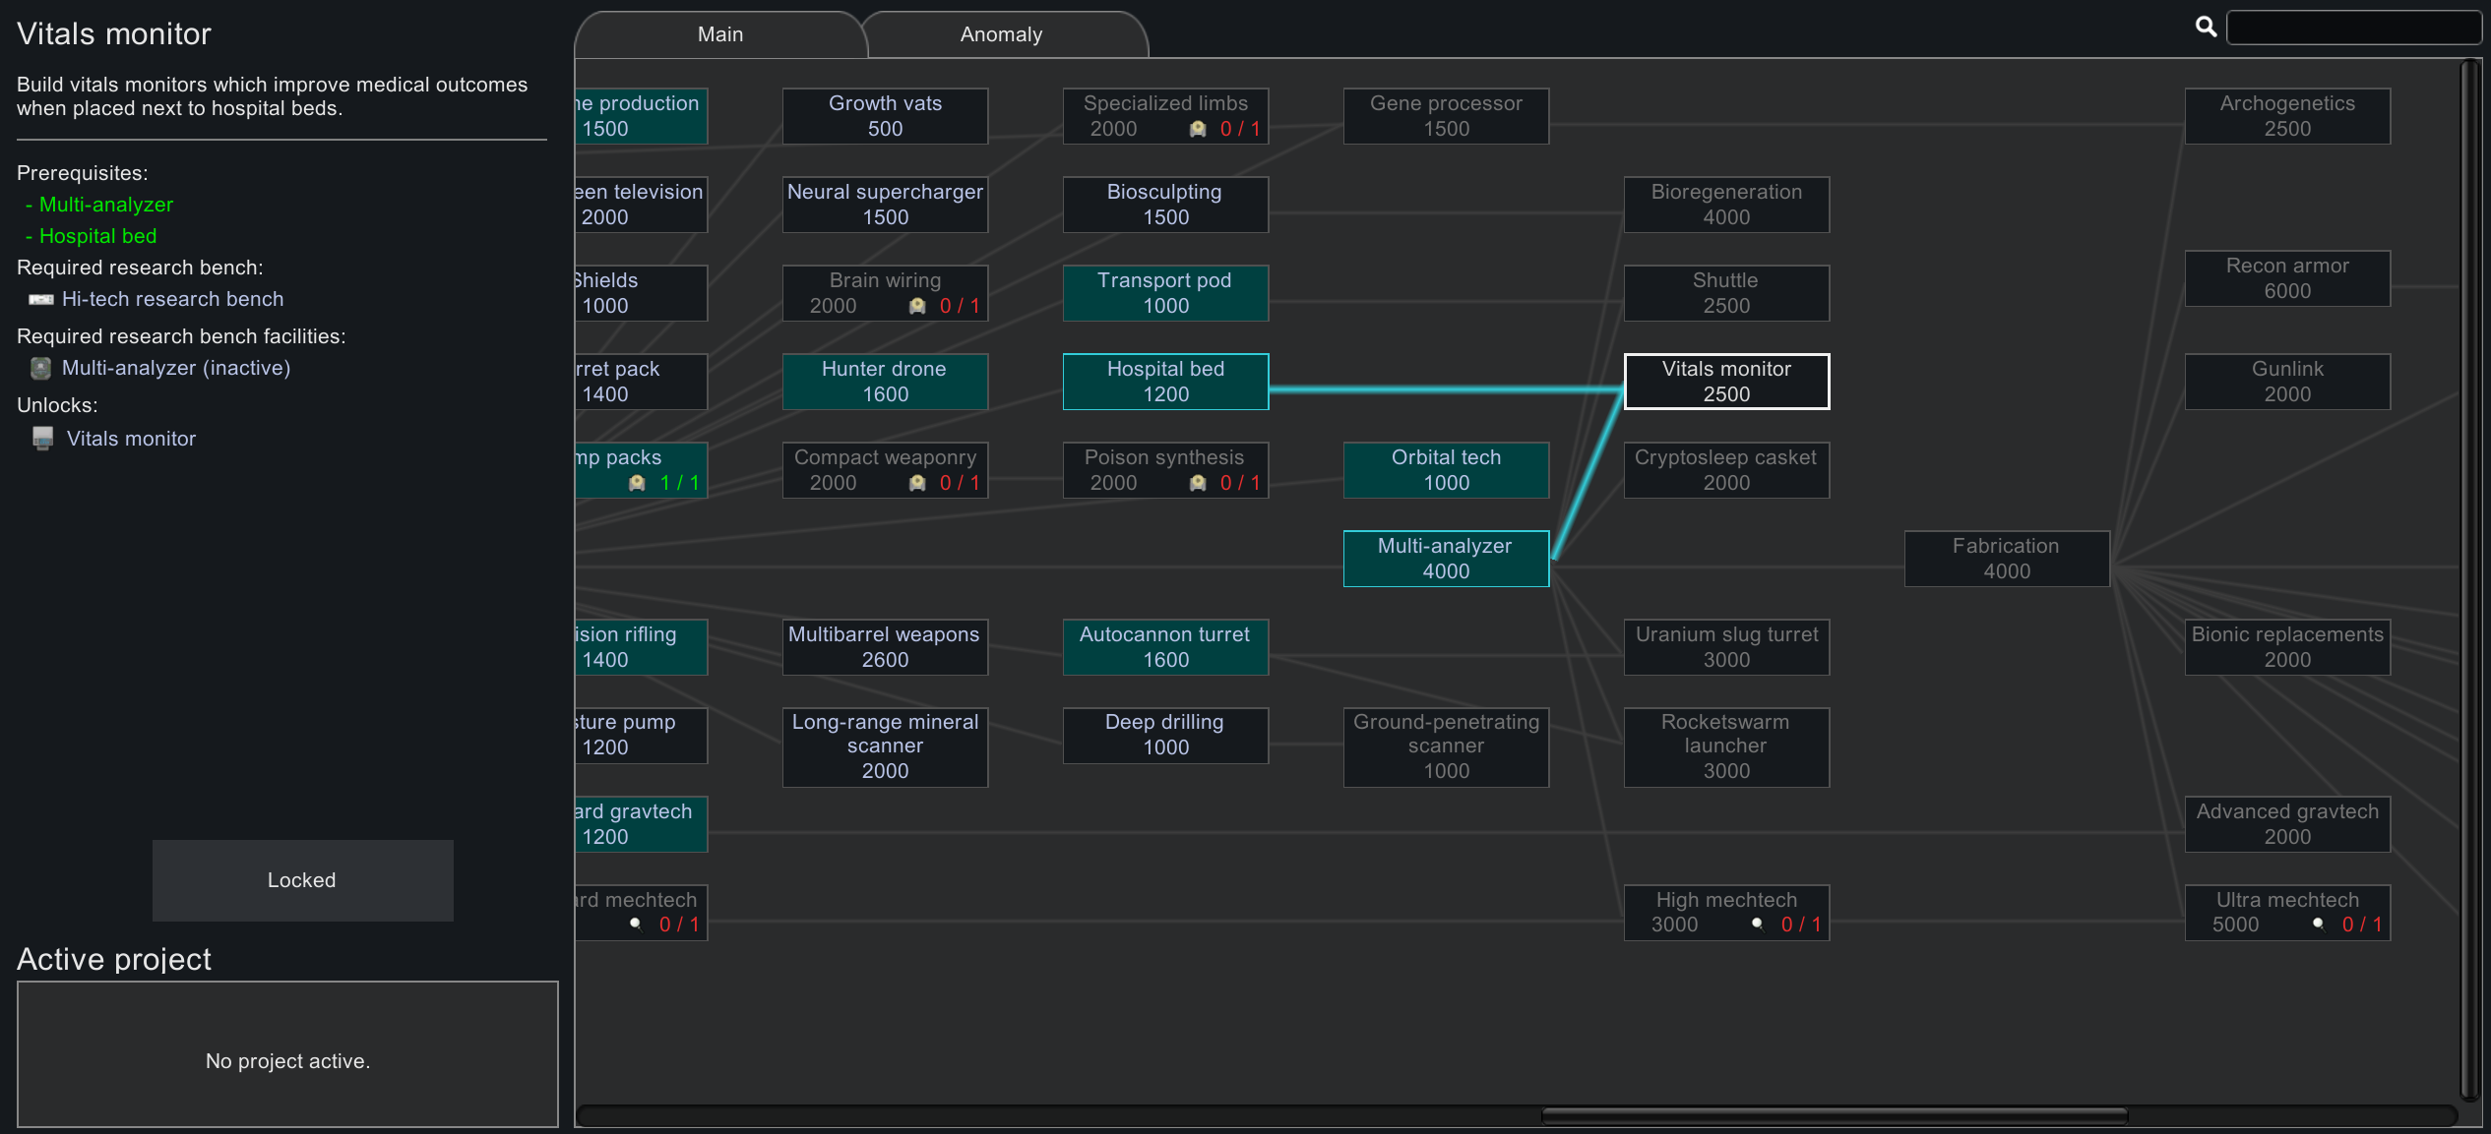Viewport: 2491px width, 1134px height.
Task: Select the Gene processor node
Action: click(1446, 116)
